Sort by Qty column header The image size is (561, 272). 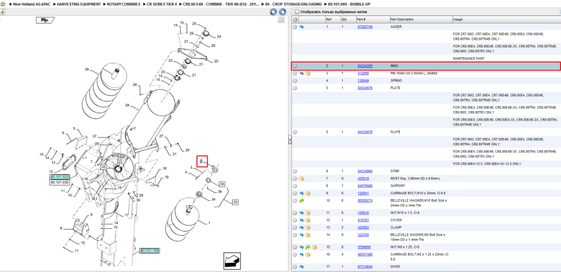(x=344, y=19)
